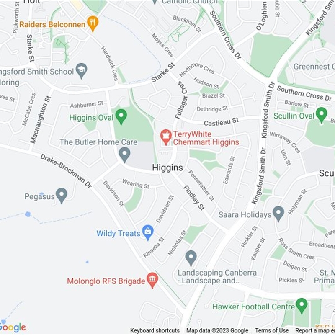This screenshot has height=335, width=335.
Task: Select The Butler Home Care marker
Action: click(124, 155)
